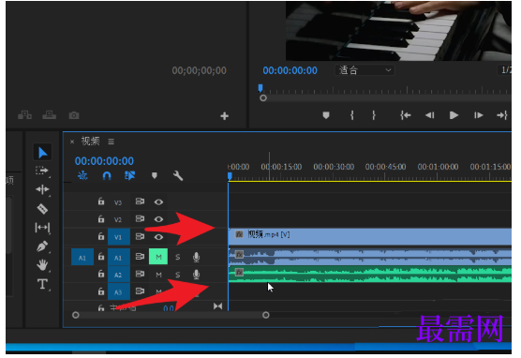This screenshot has height=358, width=521.
Task: Select the Pen tool
Action: pyautogui.click(x=42, y=246)
